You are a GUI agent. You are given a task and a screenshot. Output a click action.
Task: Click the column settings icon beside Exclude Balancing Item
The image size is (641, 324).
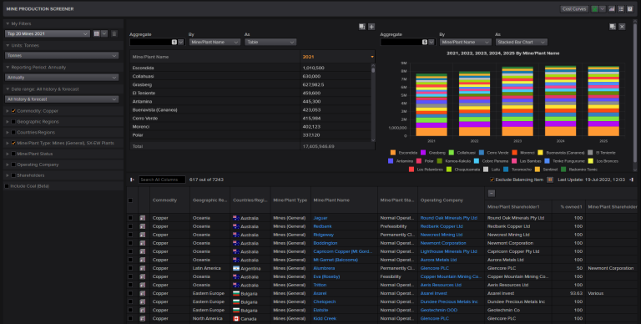[x=550, y=180]
